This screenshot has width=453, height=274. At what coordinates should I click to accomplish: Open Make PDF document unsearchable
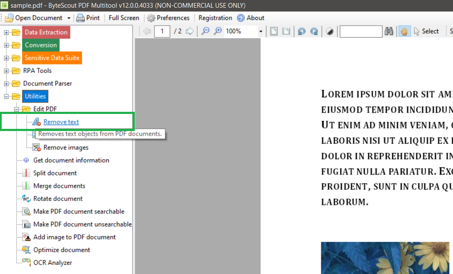click(x=82, y=224)
